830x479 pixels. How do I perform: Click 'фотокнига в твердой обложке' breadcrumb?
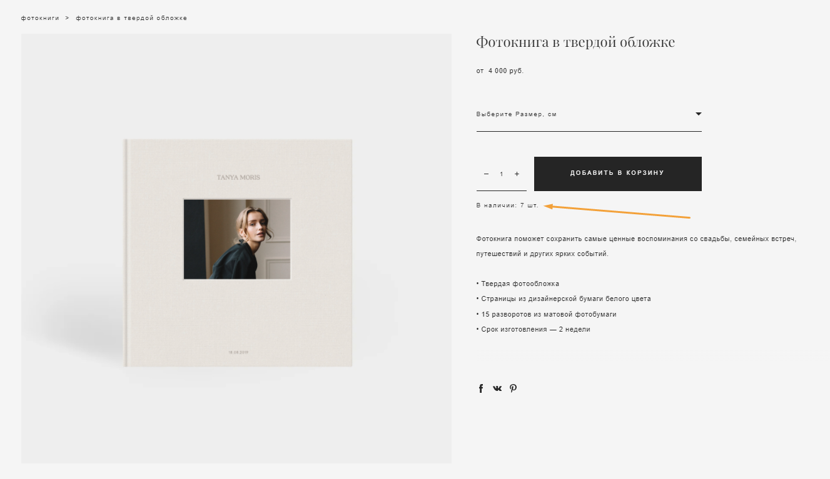tap(131, 18)
